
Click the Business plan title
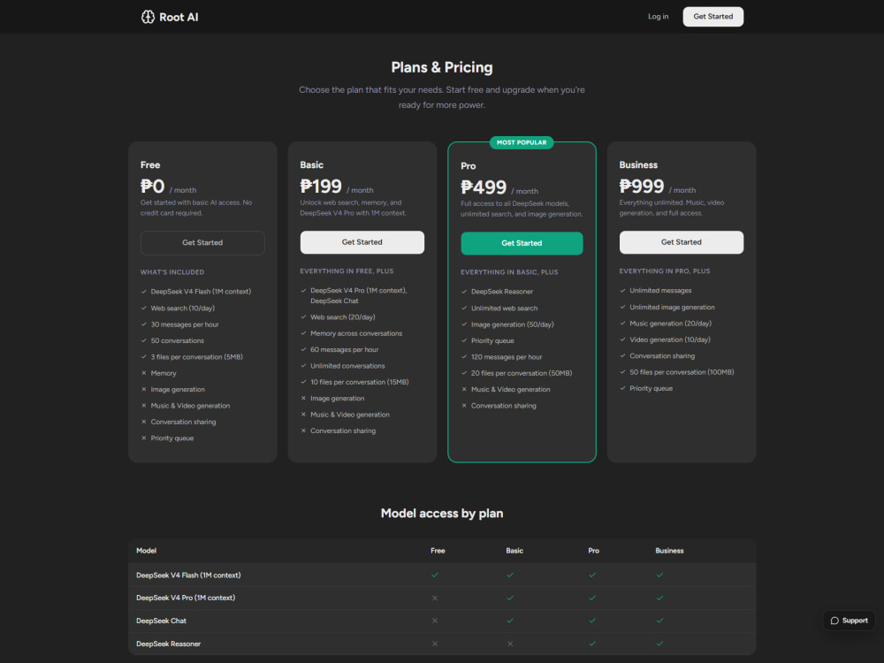(x=638, y=164)
